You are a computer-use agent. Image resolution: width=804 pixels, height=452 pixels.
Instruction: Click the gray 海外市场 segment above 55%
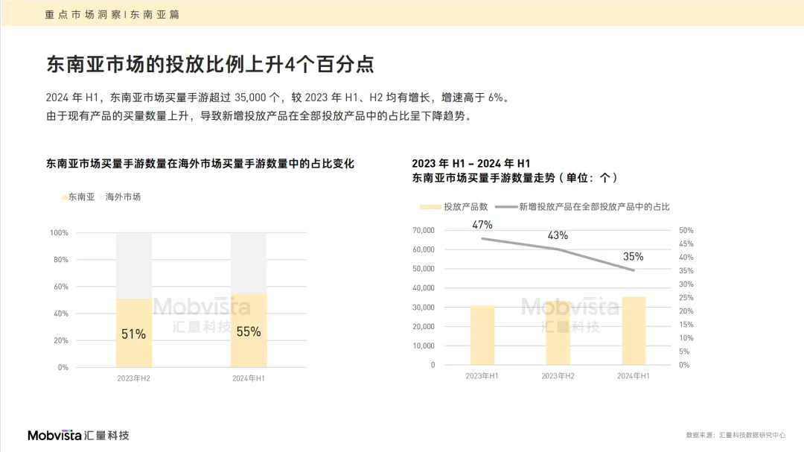point(249,263)
